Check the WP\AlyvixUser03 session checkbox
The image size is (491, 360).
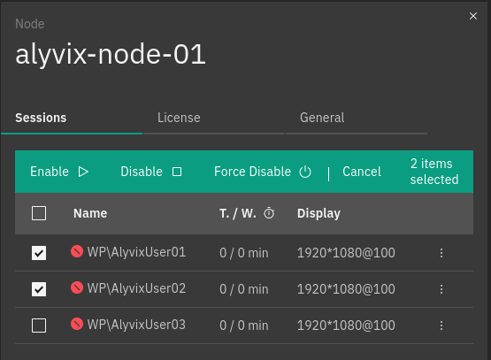pyautogui.click(x=39, y=326)
